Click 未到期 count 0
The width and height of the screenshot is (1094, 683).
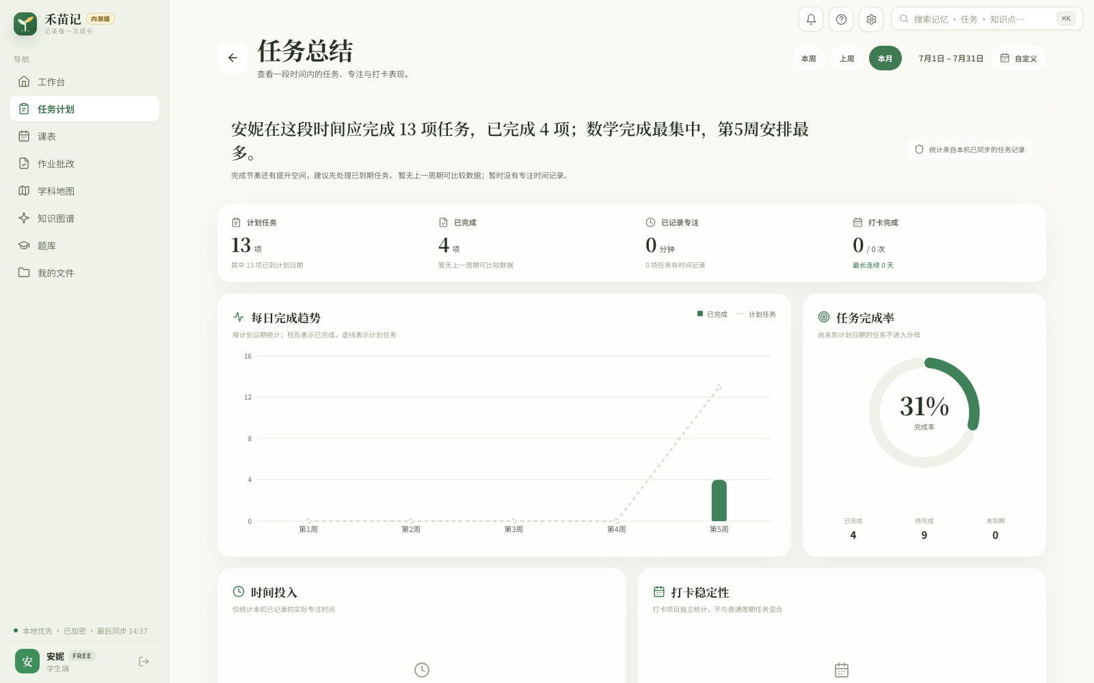tap(996, 535)
